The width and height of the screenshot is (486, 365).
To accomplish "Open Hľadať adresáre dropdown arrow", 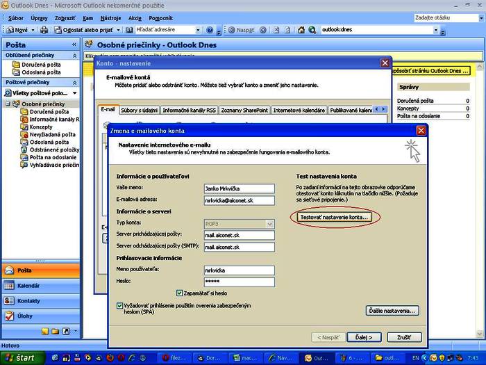I will pyautogui.click(x=198, y=30).
